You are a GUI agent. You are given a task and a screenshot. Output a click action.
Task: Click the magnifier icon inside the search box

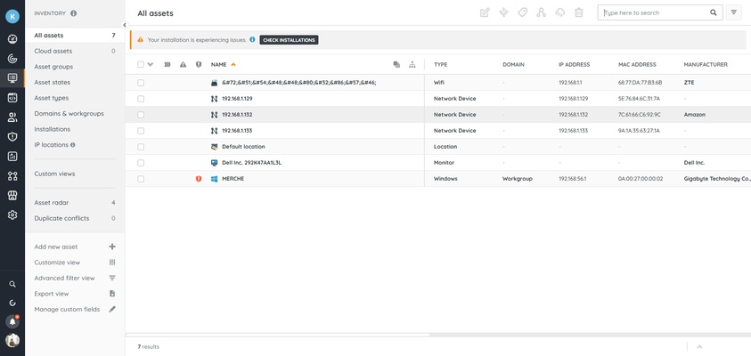point(714,13)
